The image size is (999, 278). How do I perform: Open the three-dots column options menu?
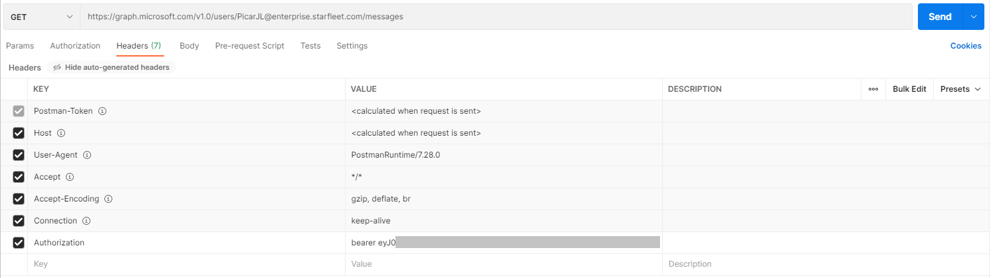pos(873,89)
